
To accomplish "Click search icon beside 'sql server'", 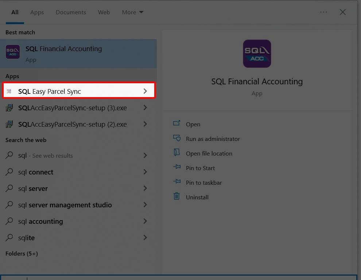I will tap(9, 188).
